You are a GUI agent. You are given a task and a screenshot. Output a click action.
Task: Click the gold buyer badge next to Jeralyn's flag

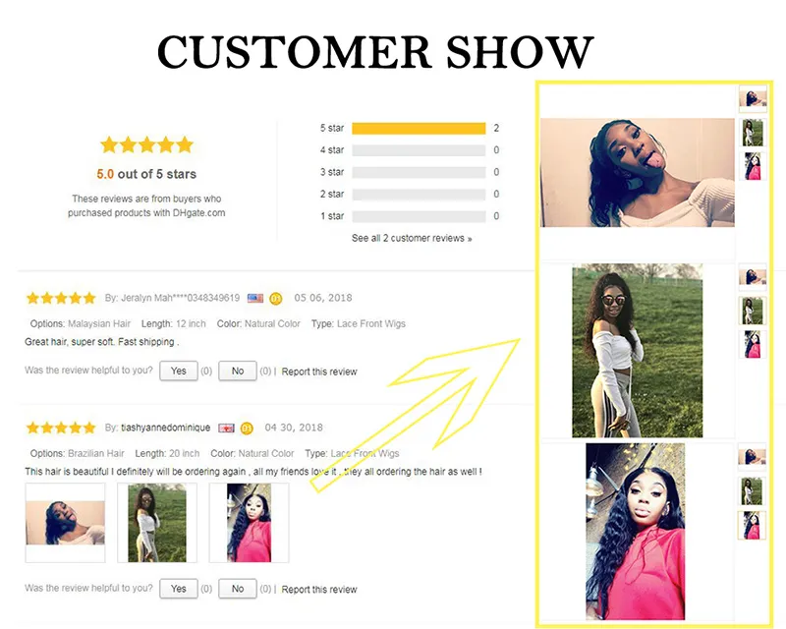pyautogui.click(x=276, y=299)
